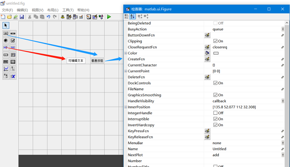The image size is (290, 167).
Task: Expand the InnerPosition property row
Action: tap(126, 107)
